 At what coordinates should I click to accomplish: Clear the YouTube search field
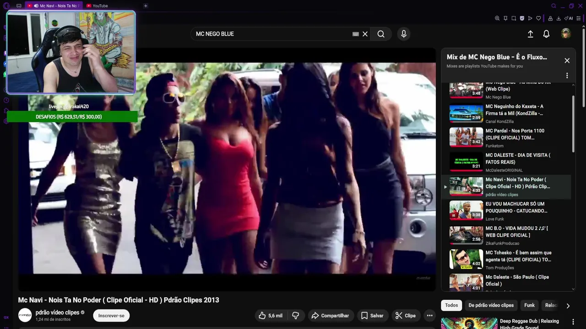(365, 34)
